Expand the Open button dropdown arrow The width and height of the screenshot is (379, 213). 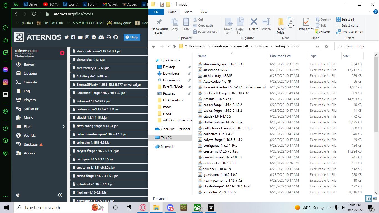coord(330,20)
